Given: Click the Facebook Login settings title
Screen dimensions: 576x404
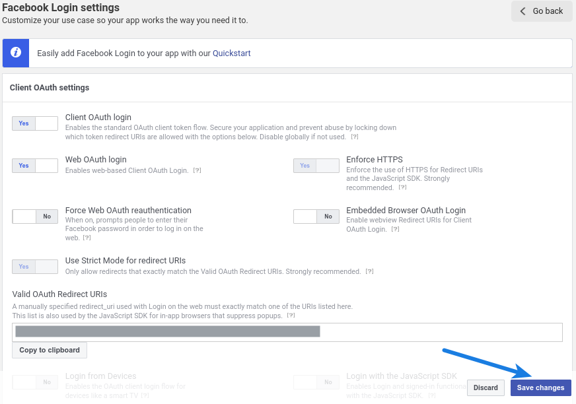Looking at the screenshot, I should (x=61, y=7).
